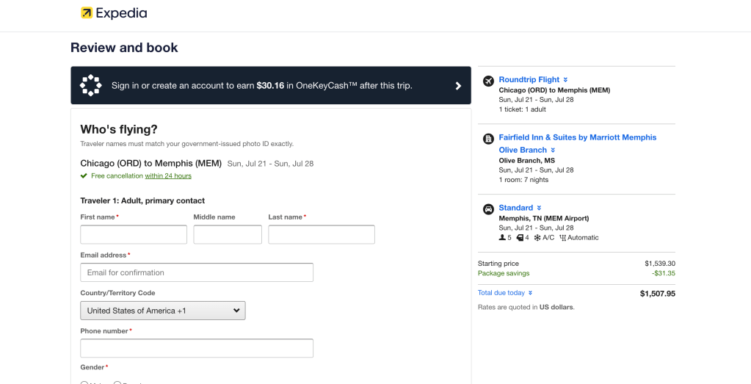Click into the Middle name field
The image size is (751, 384).
[228, 235]
